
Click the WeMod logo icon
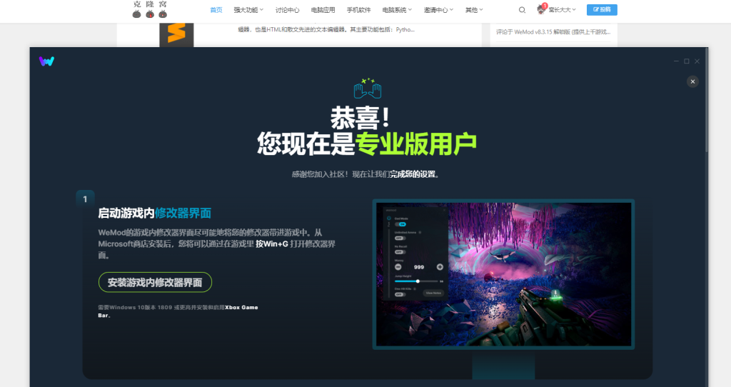(46, 61)
